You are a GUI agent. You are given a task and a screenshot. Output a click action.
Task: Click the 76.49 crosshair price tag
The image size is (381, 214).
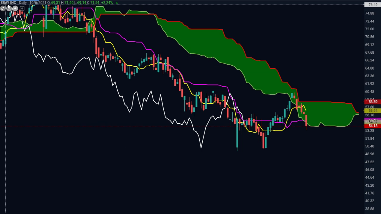[x=372, y=5]
